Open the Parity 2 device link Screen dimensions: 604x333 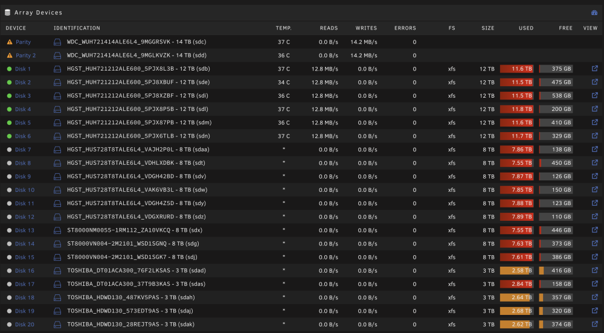25,55
